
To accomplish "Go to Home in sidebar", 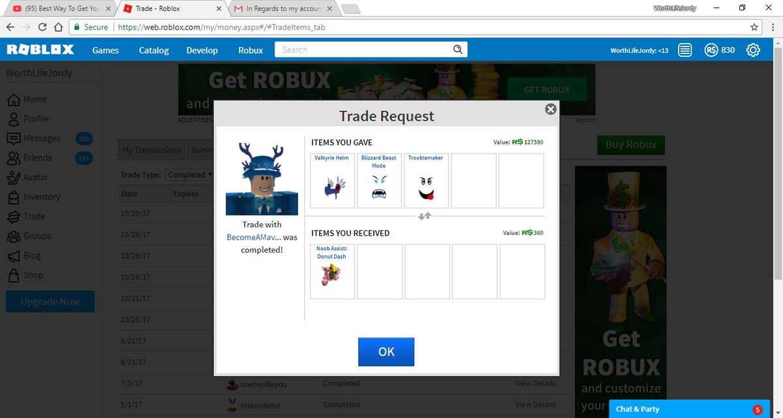I will click(26, 99).
